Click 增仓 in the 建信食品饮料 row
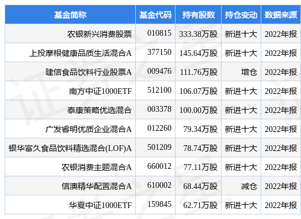The height and width of the screenshot is (219, 301). pyautogui.click(x=249, y=72)
